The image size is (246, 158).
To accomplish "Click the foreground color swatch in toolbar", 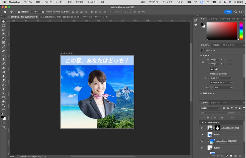I will (x=3, y=117).
